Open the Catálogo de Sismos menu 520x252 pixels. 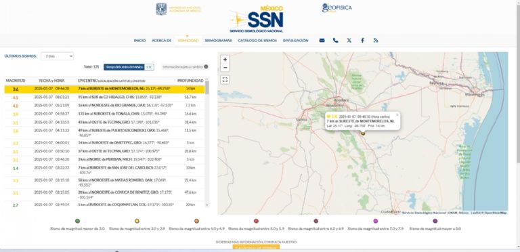(257, 41)
